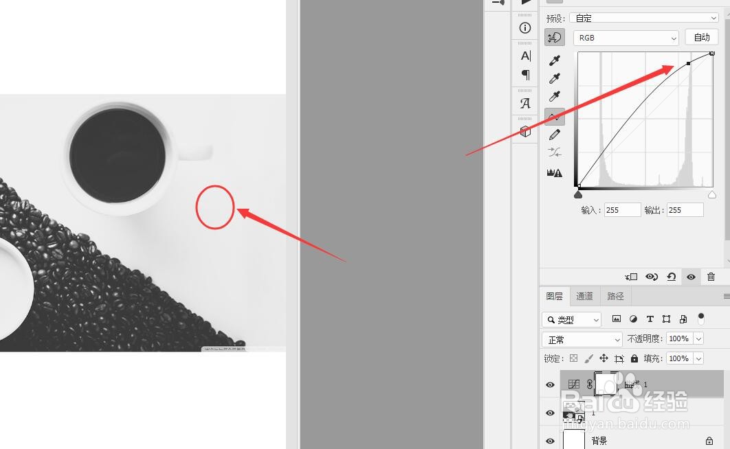Select the Curves 1 layer mask thumbnail
Image resolution: width=730 pixels, height=449 pixels.
coord(606,384)
